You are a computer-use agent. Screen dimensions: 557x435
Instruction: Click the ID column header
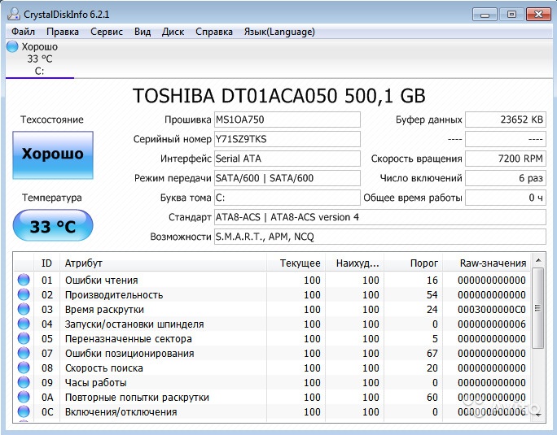46,263
